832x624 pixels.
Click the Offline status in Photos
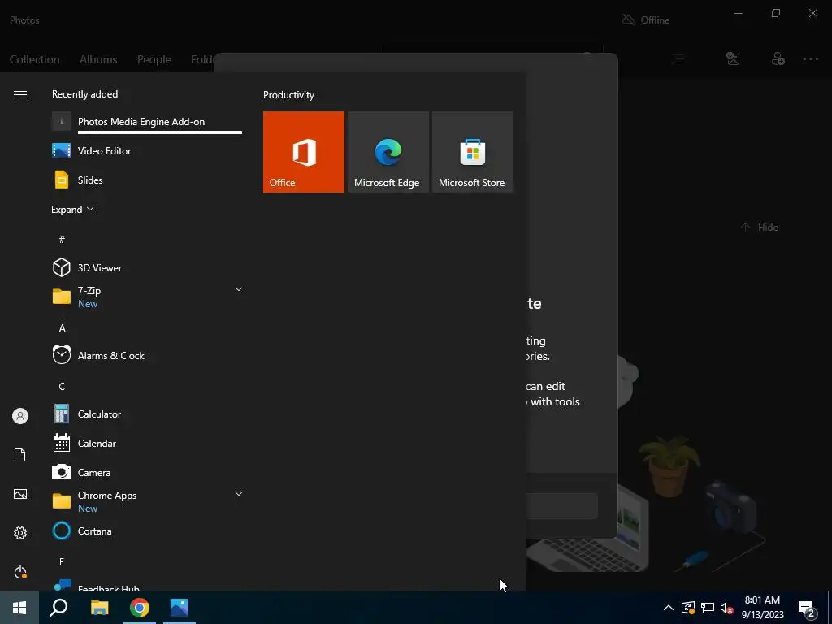pyautogui.click(x=646, y=20)
